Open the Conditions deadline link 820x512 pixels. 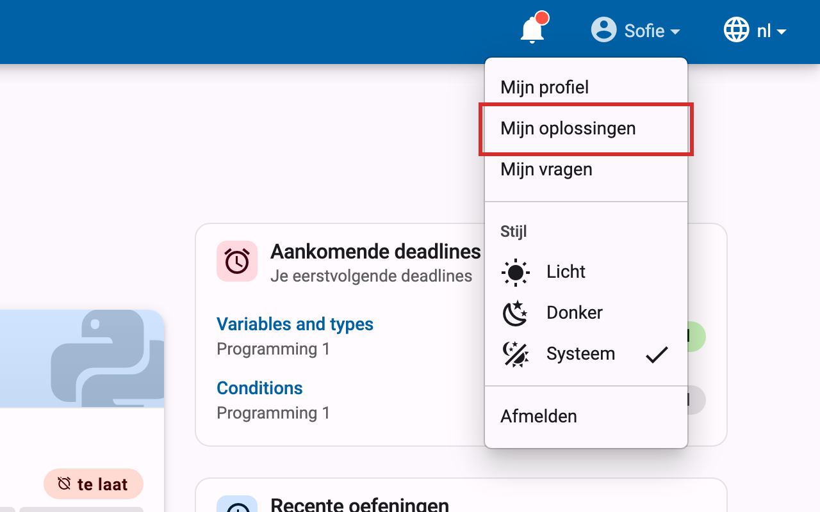(x=259, y=388)
